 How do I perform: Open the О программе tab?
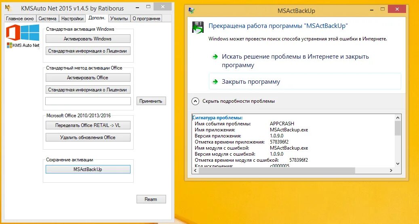coord(146,19)
